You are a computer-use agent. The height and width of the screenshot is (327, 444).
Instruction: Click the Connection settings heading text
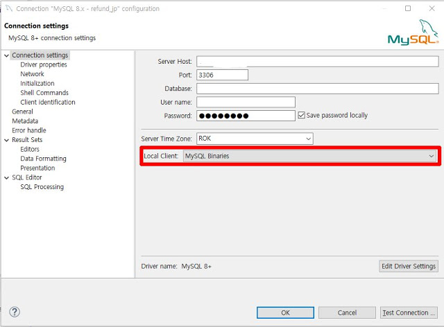(36, 26)
